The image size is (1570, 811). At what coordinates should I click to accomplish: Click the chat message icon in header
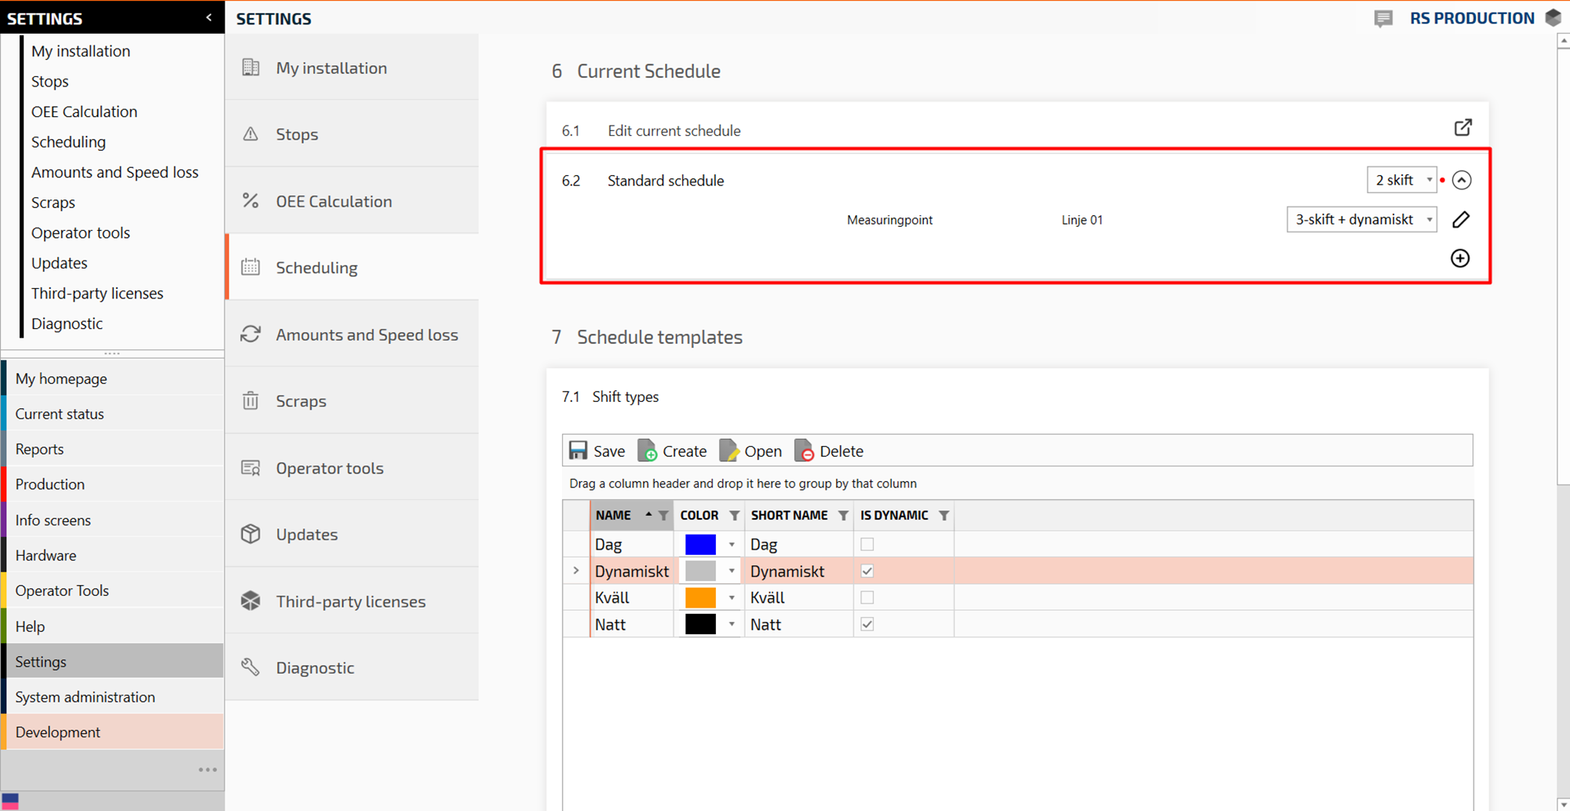(x=1383, y=18)
